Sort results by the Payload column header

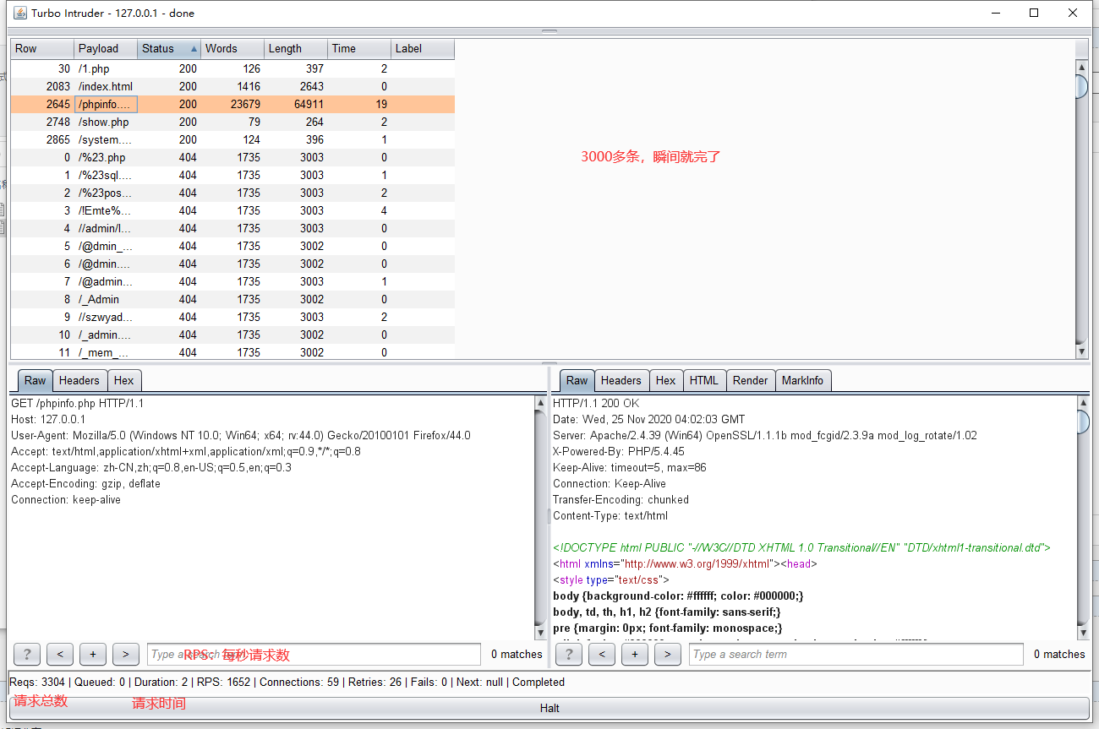pos(106,48)
